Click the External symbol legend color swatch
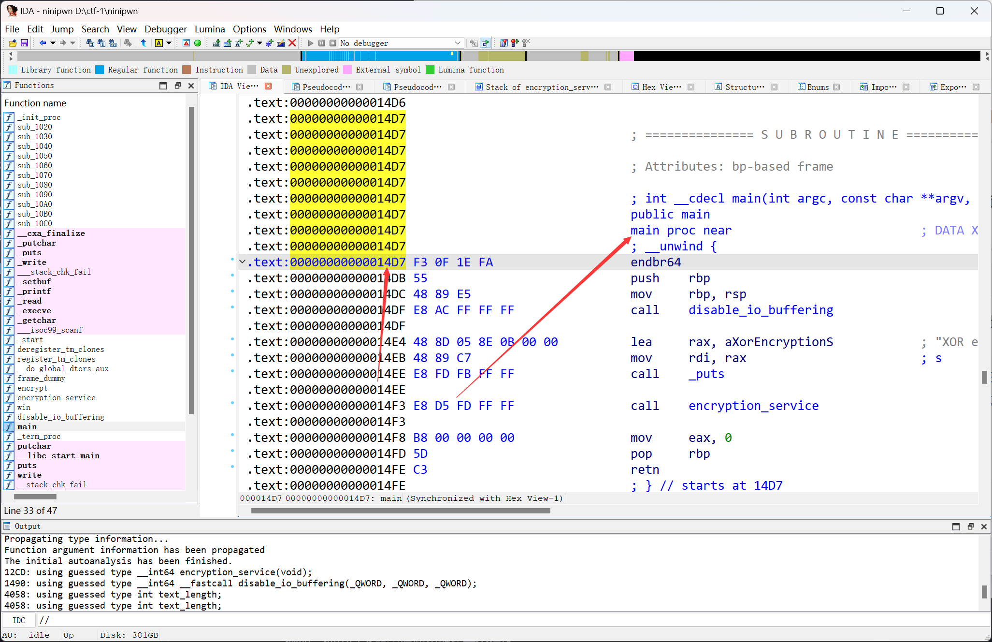This screenshot has width=992, height=642. tap(347, 70)
